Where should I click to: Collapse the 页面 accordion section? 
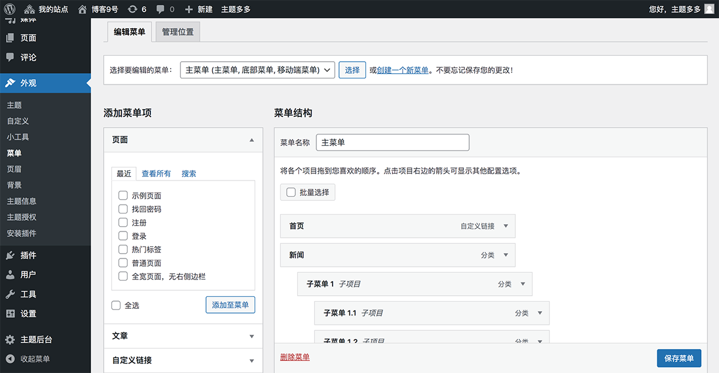click(x=183, y=140)
